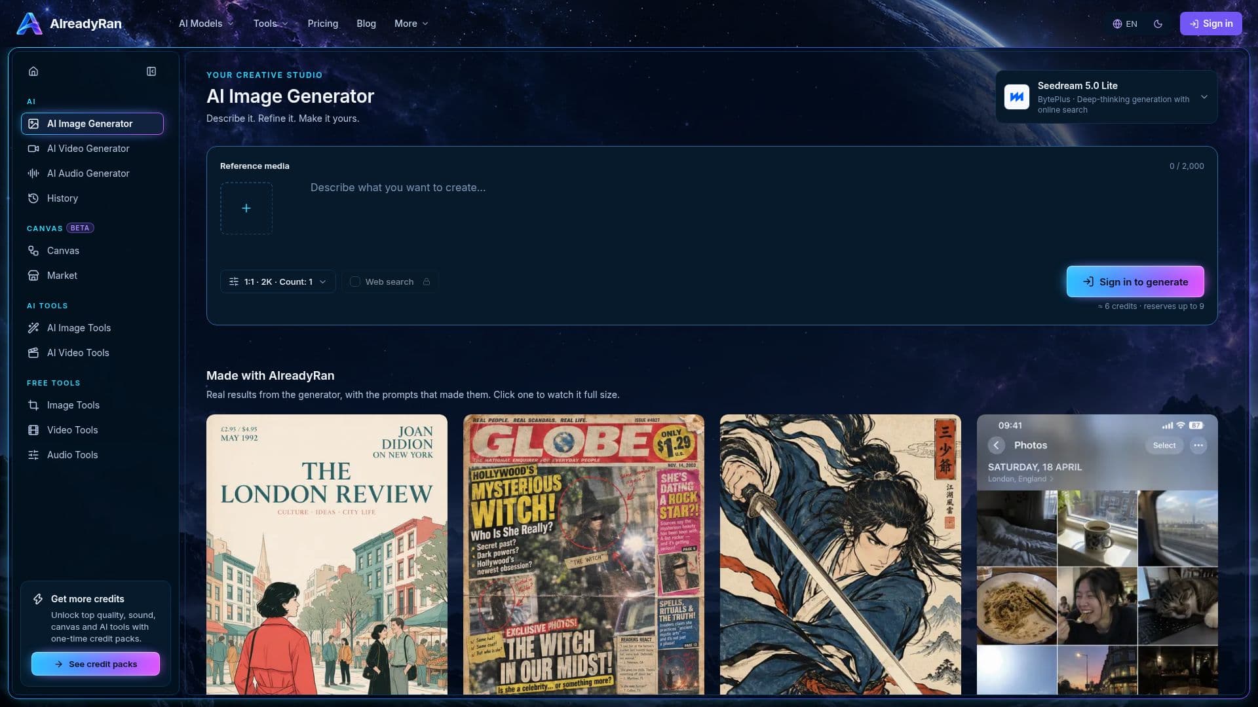This screenshot has height=707, width=1258.
Task: Open the Photos phone screenshot thumbnail
Action: point(1097,554)
